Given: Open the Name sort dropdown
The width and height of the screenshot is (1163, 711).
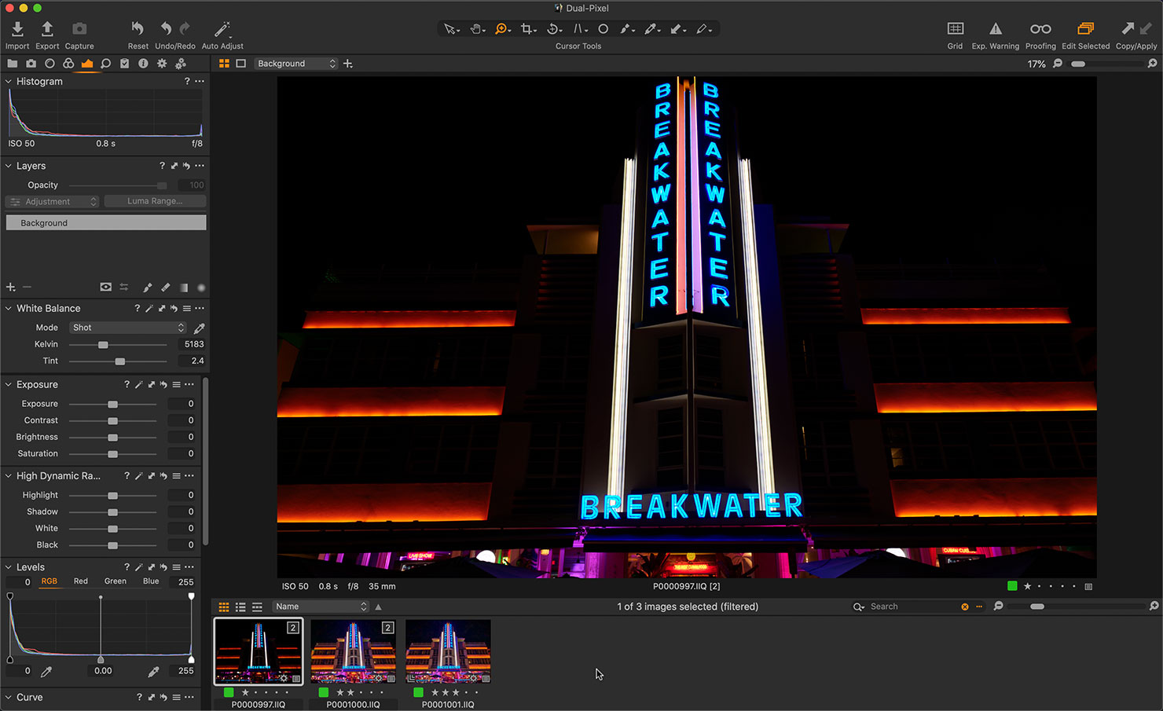Looking at the screenshot, I should click(x=321, y=607).
